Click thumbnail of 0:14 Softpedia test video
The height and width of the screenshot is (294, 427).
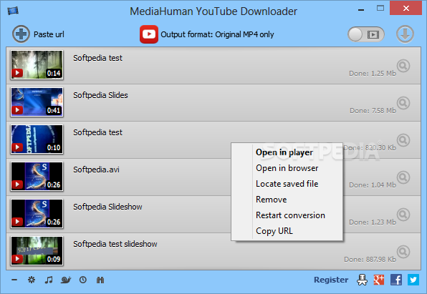tap(37, 64)
